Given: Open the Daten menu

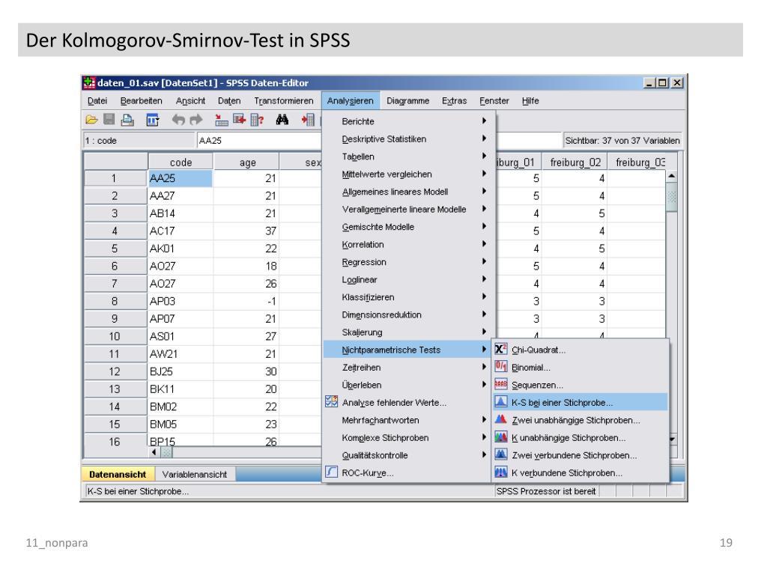Looking at the screenshot, I should point(229,101).
